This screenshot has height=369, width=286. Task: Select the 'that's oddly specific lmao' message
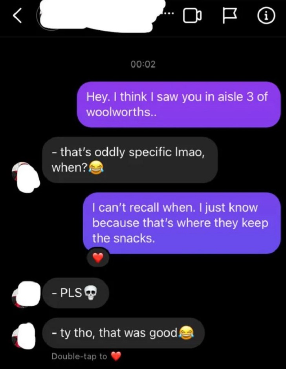pos(130,160)
